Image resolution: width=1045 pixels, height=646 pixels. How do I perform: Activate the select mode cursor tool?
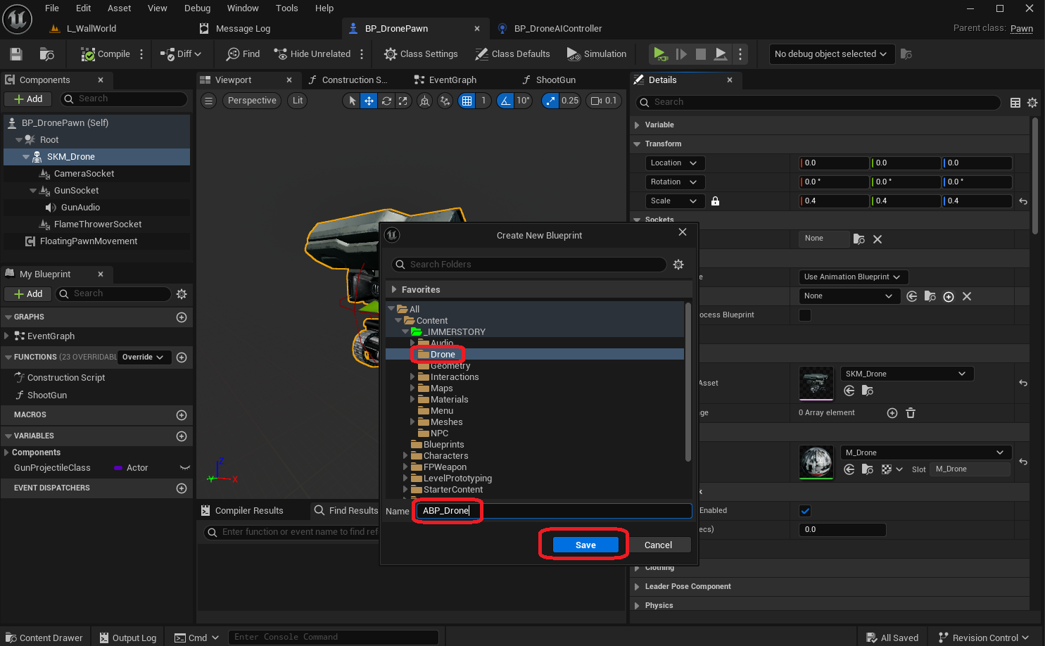pos(353,101)
